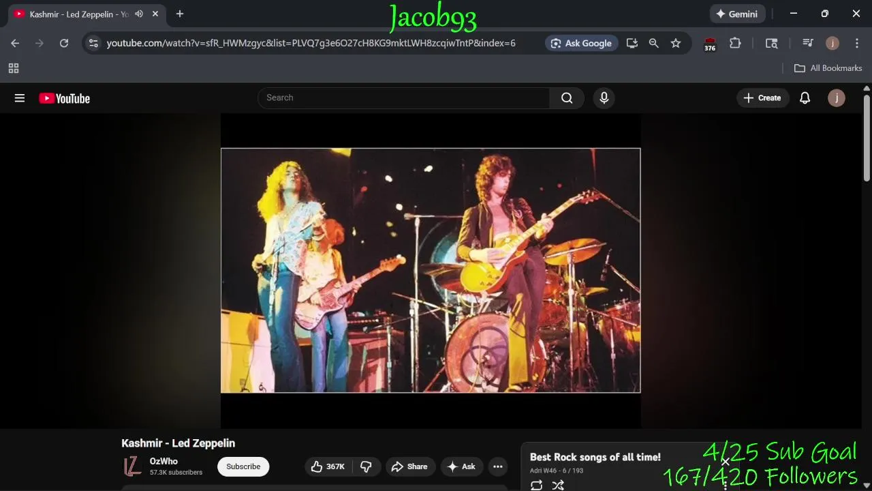
Task: Reload the current page
Action: click(x=64, y=43)
